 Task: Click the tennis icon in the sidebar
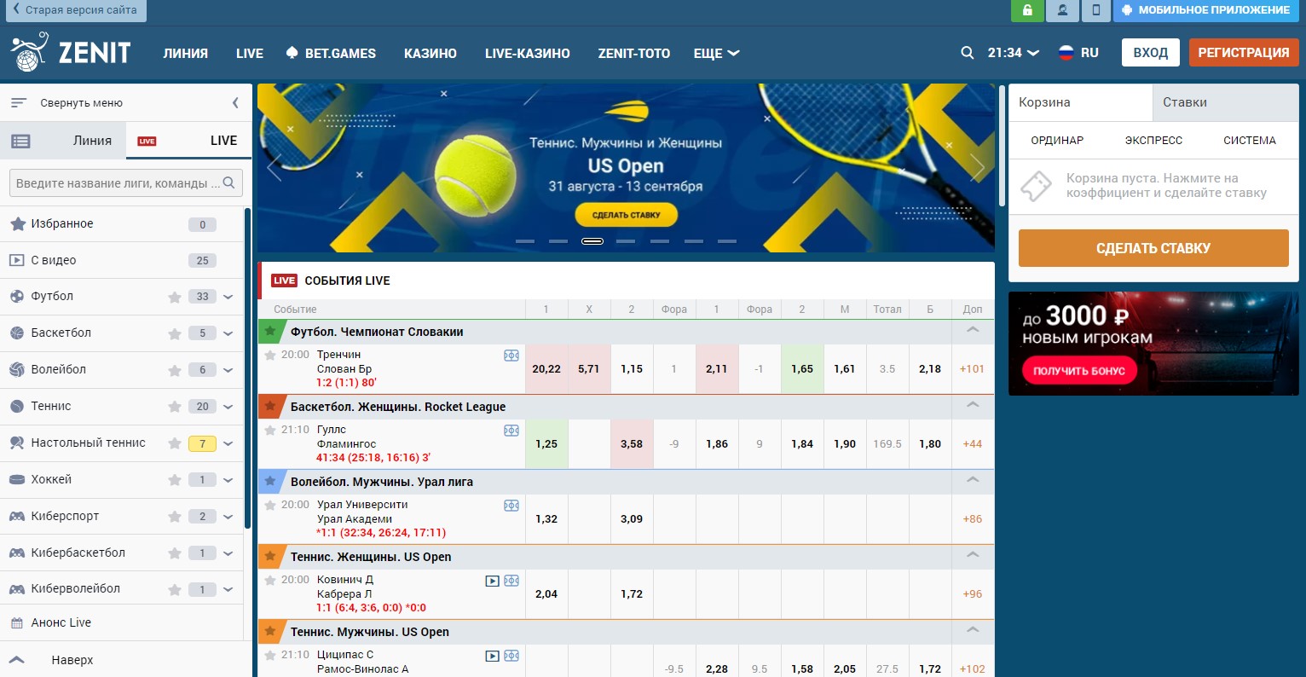[17, 407]
